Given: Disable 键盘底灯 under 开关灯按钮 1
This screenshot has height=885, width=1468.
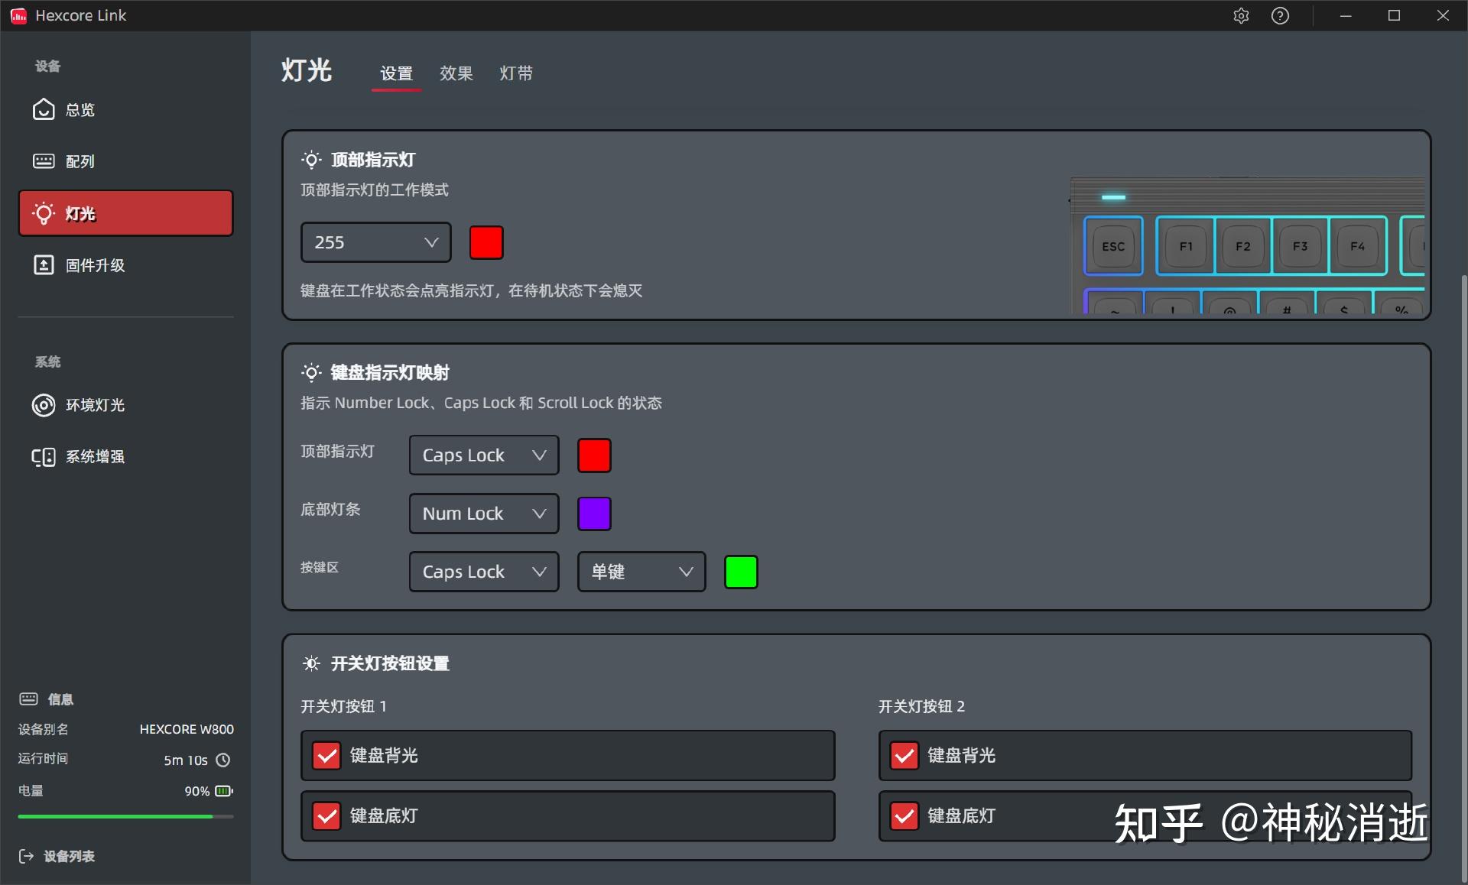Looking at the screenshot, I should [x=326, y=816].
